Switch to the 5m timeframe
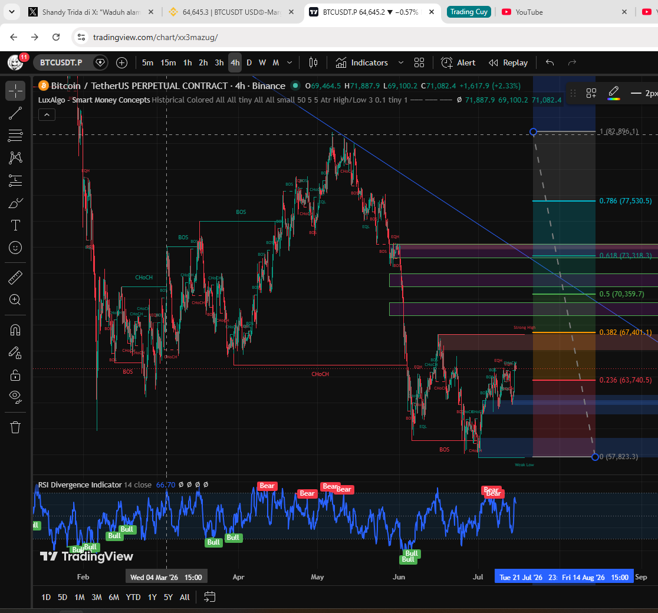658x613 pixels. (148, 62)
